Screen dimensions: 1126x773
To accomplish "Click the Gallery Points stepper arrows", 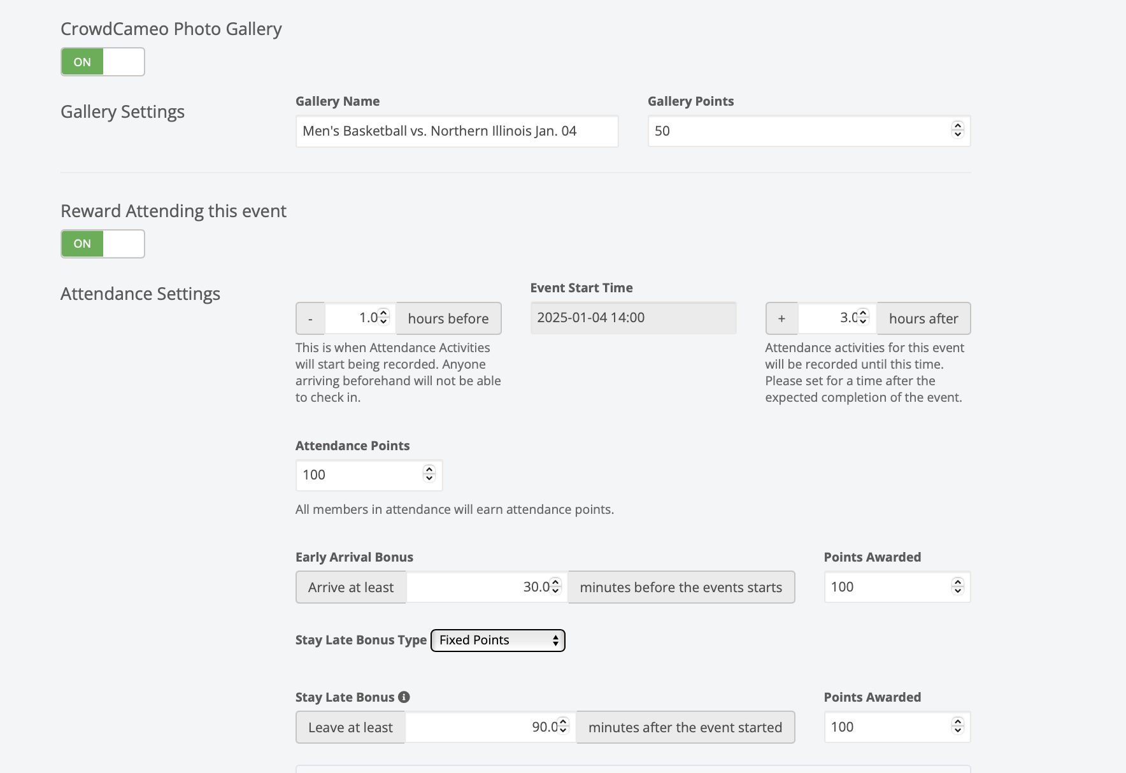I will (957, 130).
